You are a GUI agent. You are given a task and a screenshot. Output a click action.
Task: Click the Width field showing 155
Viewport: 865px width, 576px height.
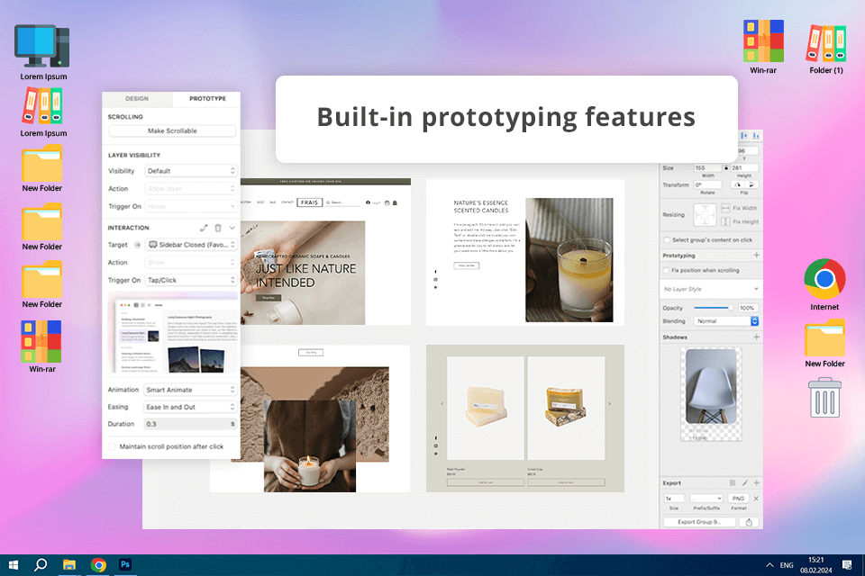click(707, 167)
